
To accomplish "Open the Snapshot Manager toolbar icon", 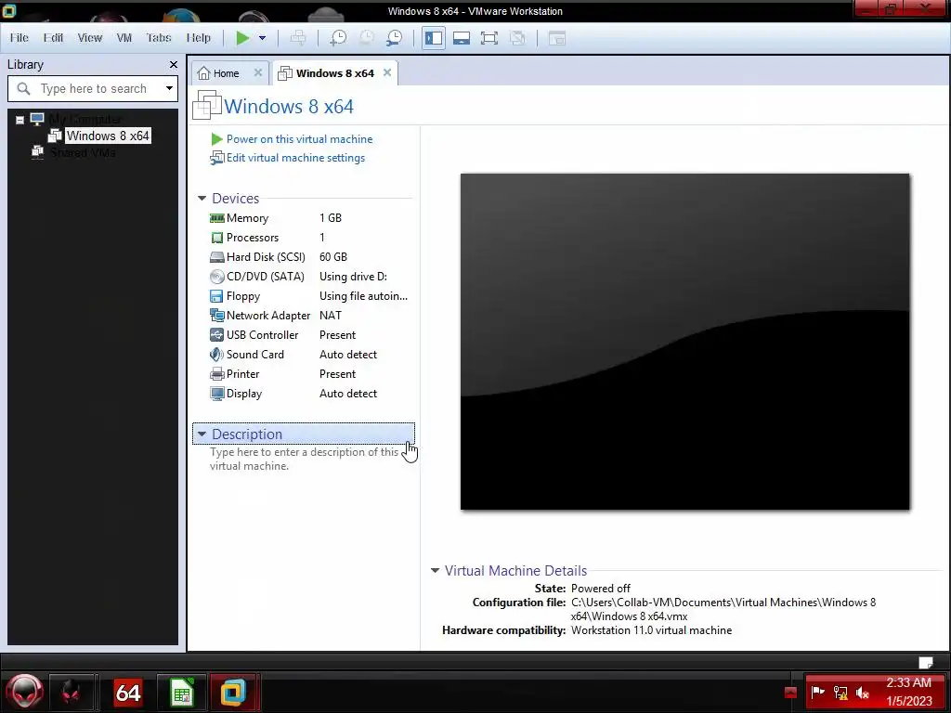I will pos(394,38).
